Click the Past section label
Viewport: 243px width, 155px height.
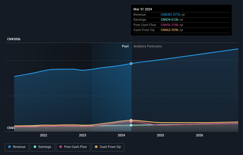click(x=125, y=46)
